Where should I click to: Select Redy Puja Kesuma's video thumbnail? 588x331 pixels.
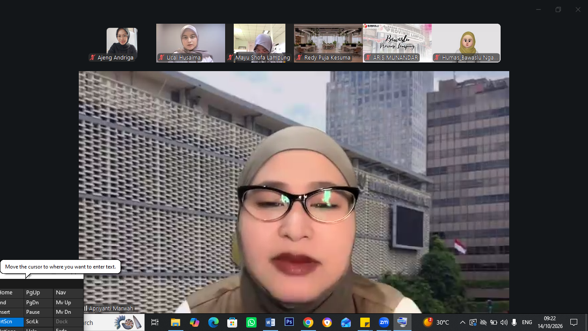pos(328,43)
